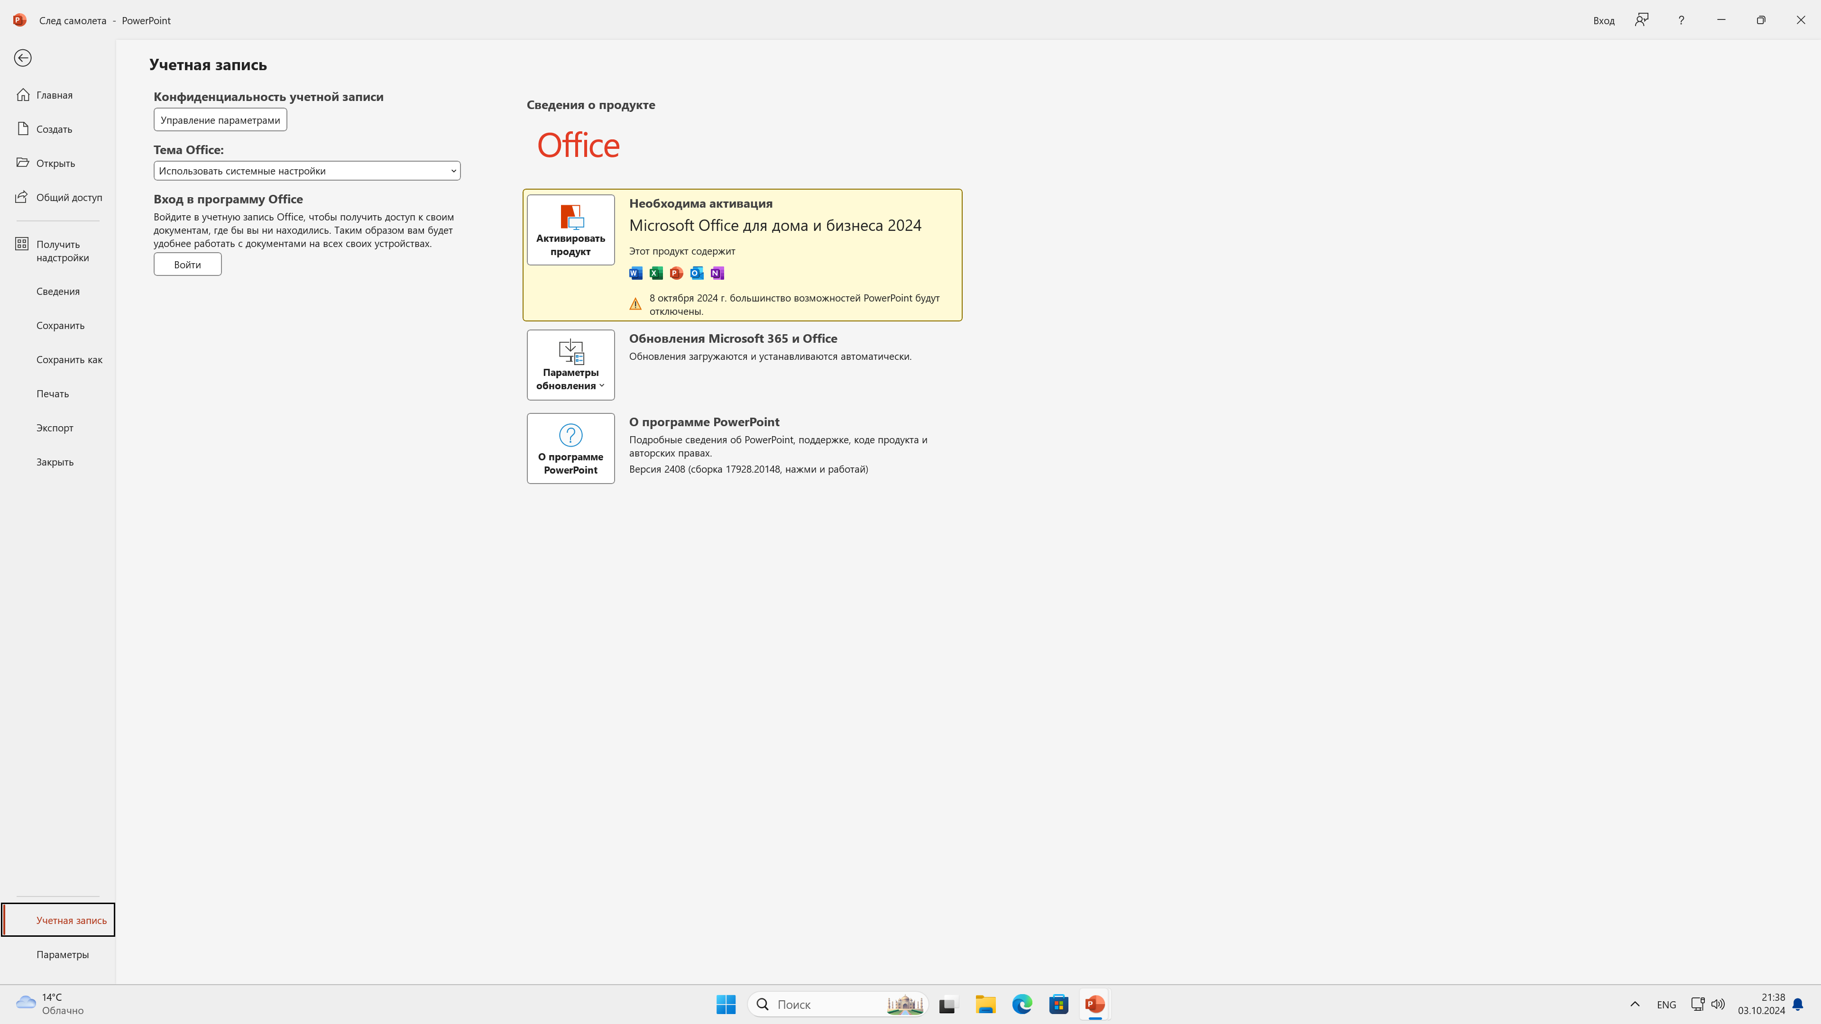The width and height of the screenshot is (1821, 1024).
Task: Choose Сохранить как option
Action: (57, 360)
